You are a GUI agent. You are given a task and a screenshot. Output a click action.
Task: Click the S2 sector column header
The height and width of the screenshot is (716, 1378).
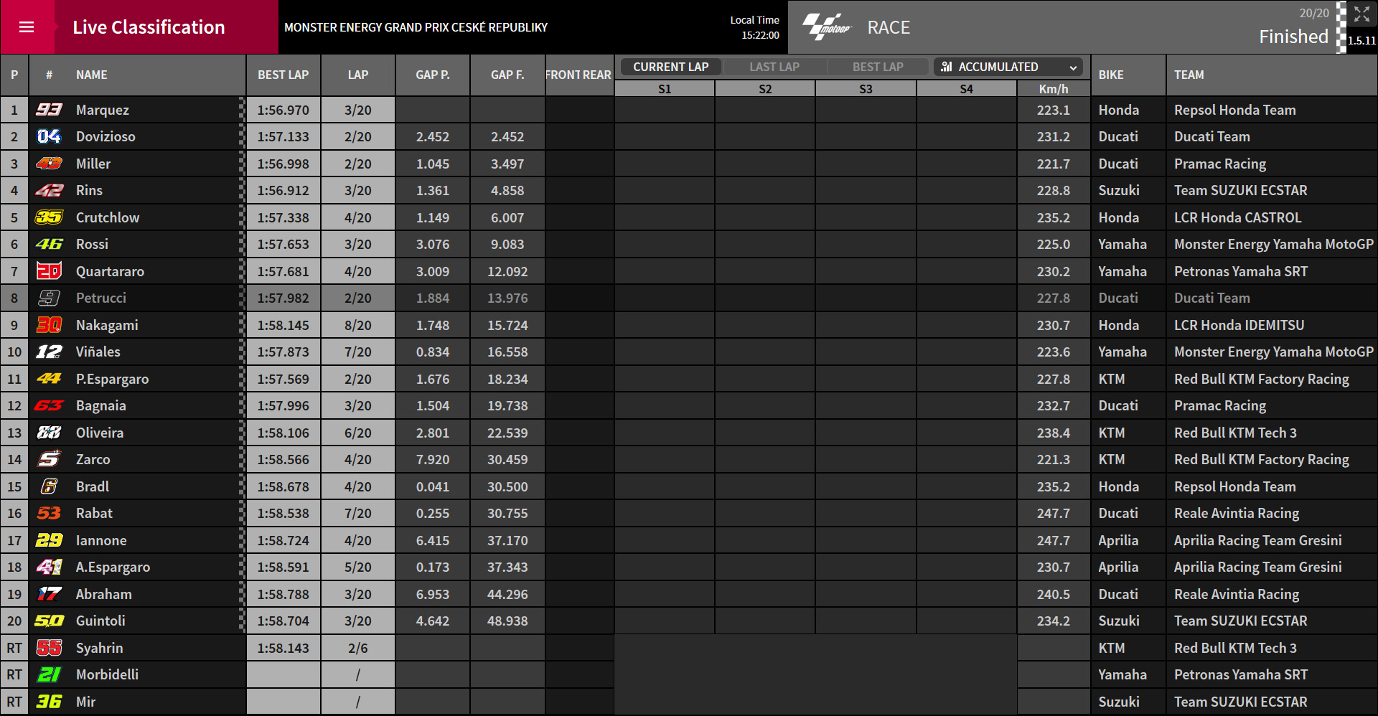[765, 89]
